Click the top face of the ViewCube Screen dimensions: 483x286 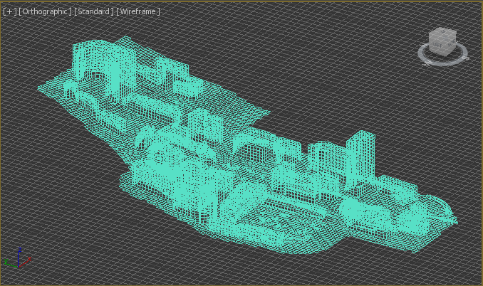(x=443, y=33)
